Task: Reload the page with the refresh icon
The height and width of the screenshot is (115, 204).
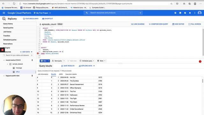Action: (14, 4)
